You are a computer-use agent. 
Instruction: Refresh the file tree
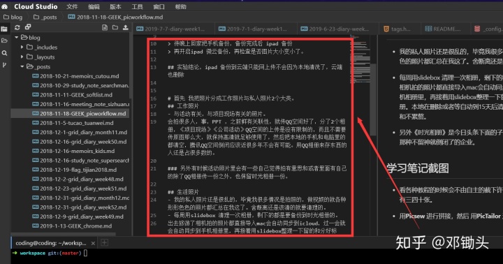[17, 27]
